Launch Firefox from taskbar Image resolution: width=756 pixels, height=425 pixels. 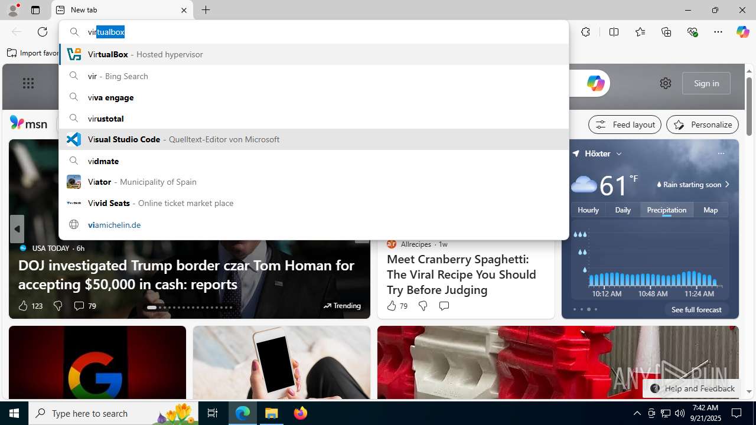coord(301,413)
